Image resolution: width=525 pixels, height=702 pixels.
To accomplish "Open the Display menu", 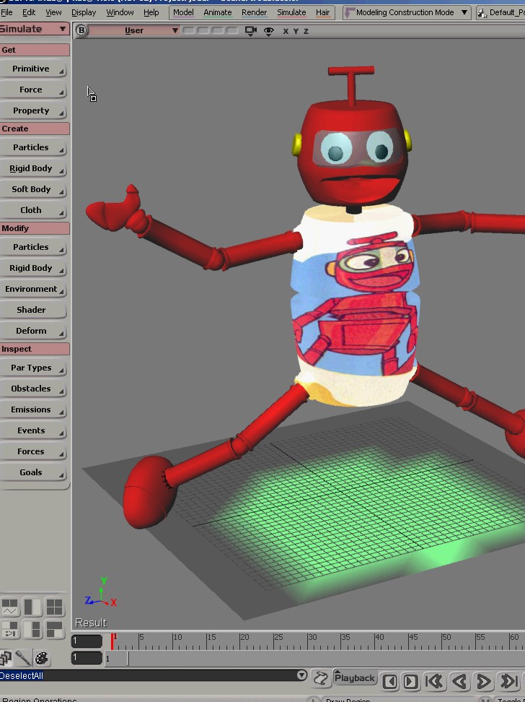I will tap(84, 12).
